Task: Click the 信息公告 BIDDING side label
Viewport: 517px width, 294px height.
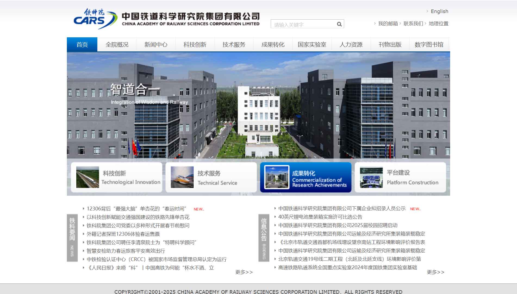Action: (x=264, y=238)
